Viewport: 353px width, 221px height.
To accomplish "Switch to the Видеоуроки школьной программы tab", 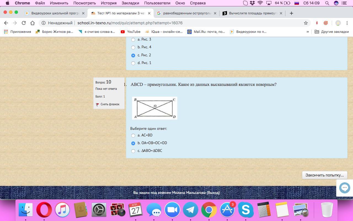I will click(x=54, y=13).
